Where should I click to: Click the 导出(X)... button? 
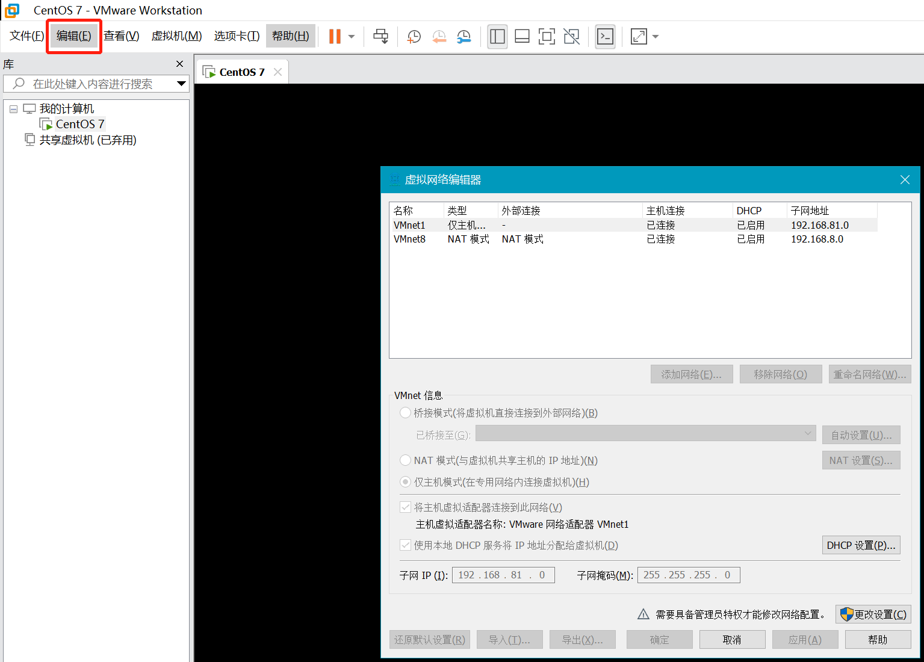583,640
